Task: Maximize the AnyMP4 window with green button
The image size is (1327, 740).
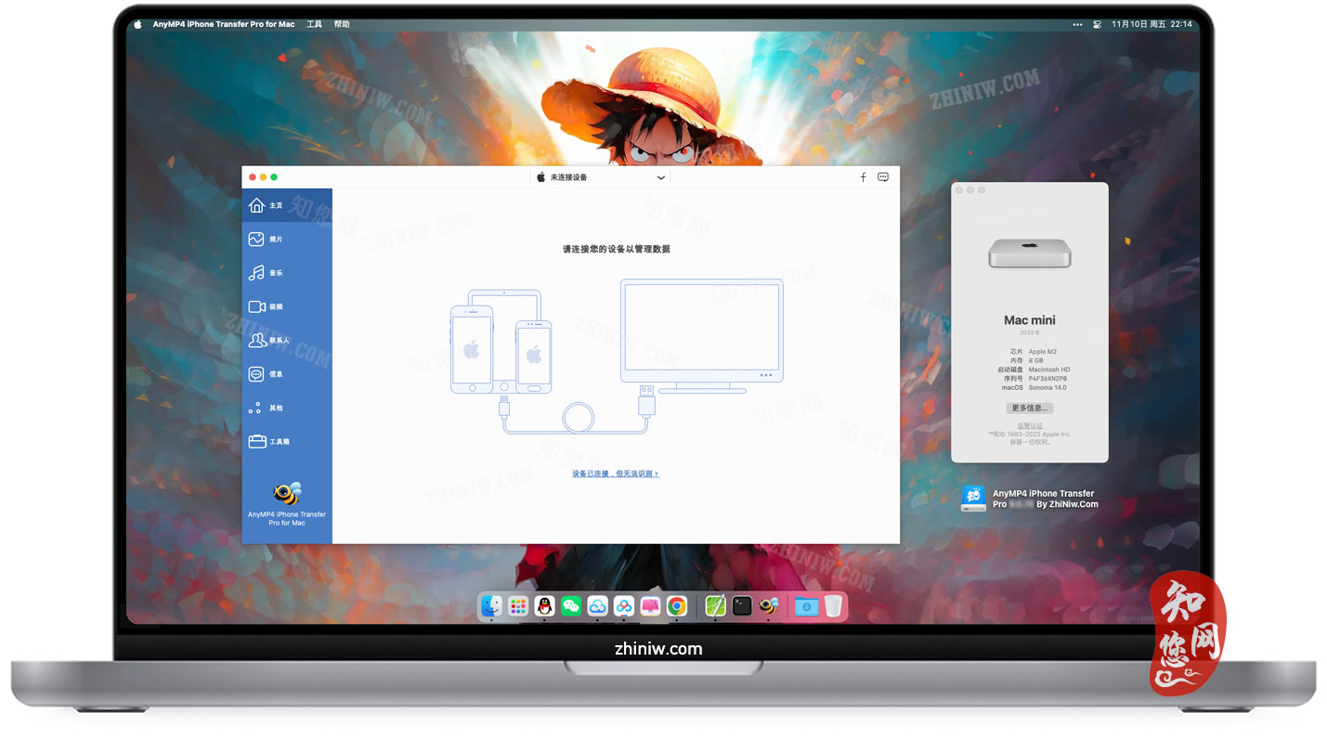Action: point(274,177)
